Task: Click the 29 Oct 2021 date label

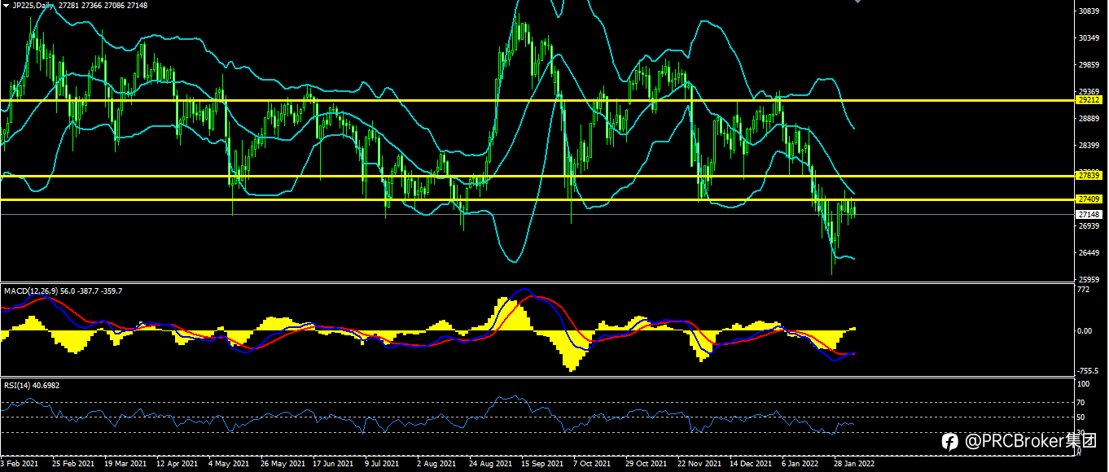Action: (646, 464)
